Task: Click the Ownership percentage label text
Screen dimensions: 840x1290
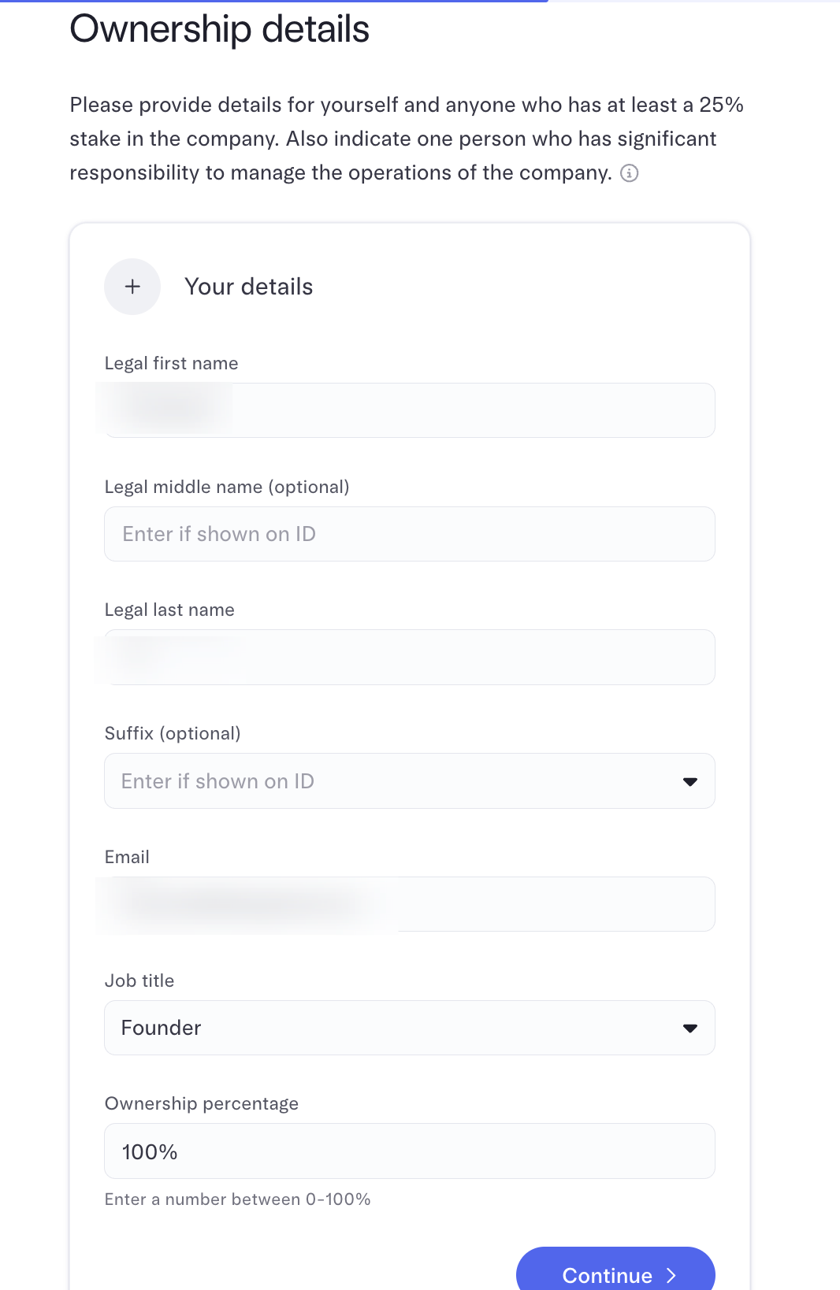Action: (201, 1103)
